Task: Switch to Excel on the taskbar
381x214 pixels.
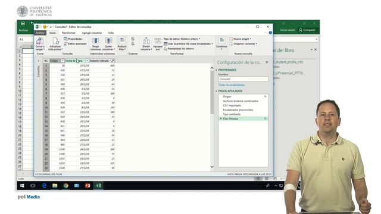Action: (98, 185)
